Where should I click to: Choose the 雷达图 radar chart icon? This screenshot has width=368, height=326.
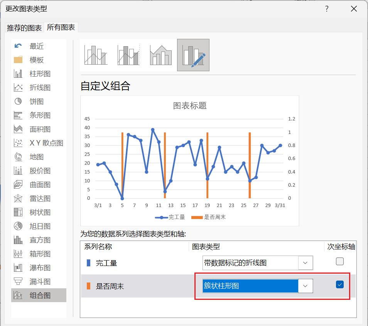[18, 198]
